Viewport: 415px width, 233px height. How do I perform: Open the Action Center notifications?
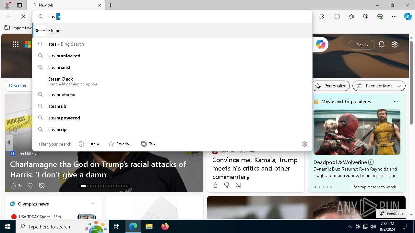(404, 227)
